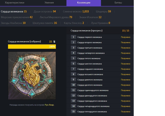Select Сердца великанов collection category
The image size is (165, 116).
click(14, 11)
